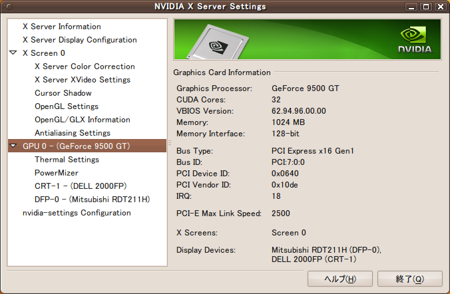Image resolution: width=450 pixels, height=294 pixels.
Task: Select X Server Information in sidebar
Action: tap(61, 27)
